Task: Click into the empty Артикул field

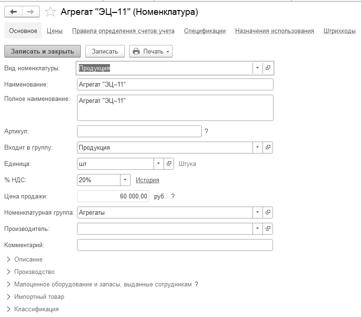Action: tap(139, 131)
